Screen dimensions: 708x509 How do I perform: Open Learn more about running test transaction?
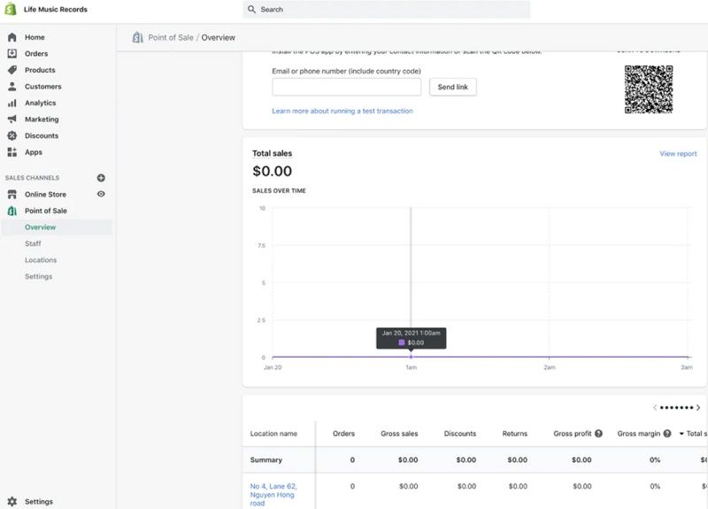click(x=342, y=111)
